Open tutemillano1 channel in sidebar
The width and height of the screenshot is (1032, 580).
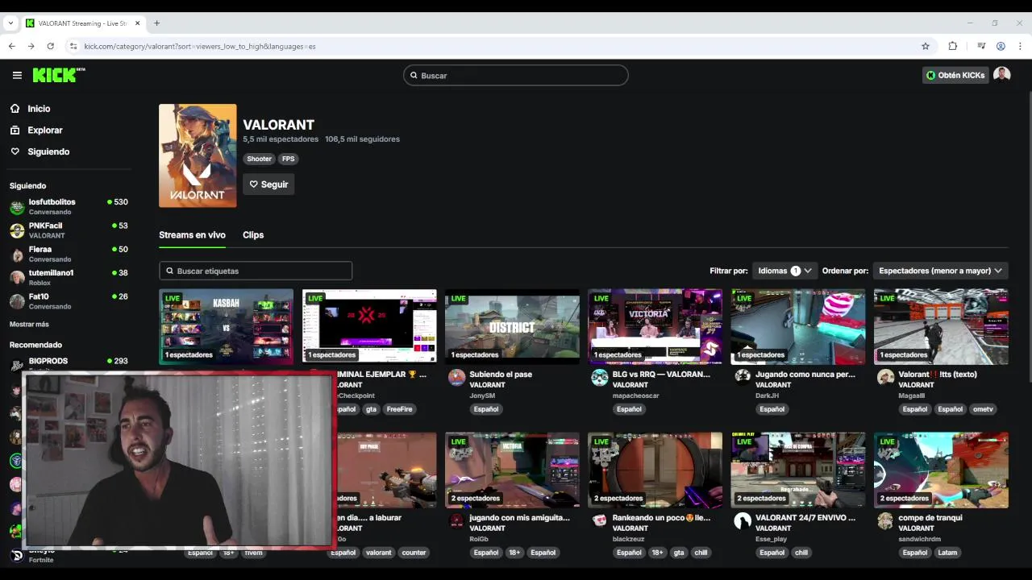[69, 278]
